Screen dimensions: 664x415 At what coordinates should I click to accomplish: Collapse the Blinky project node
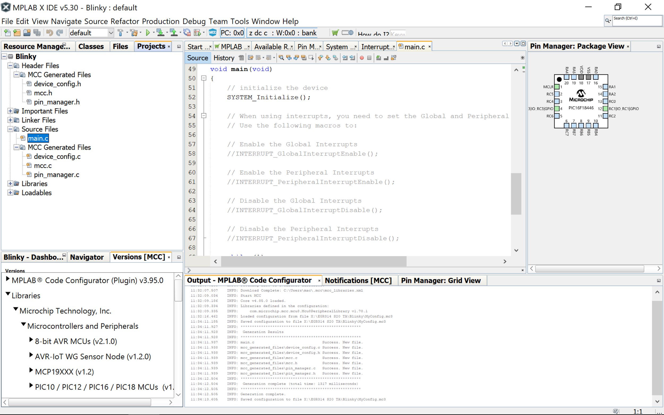5,57
